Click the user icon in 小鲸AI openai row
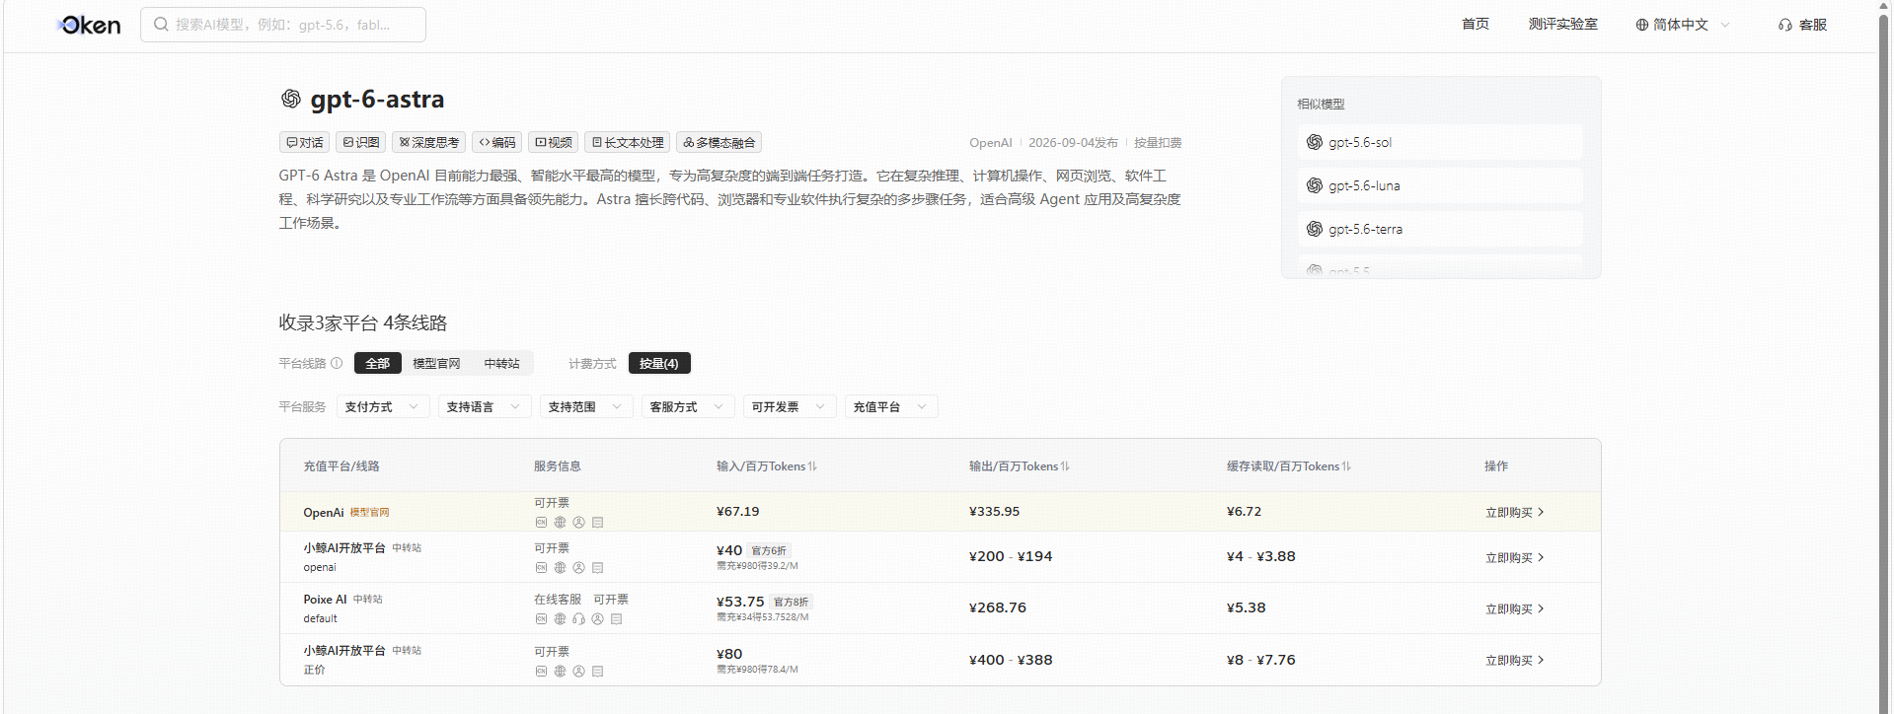1894x714 pixels. click(x=578, y=568)
